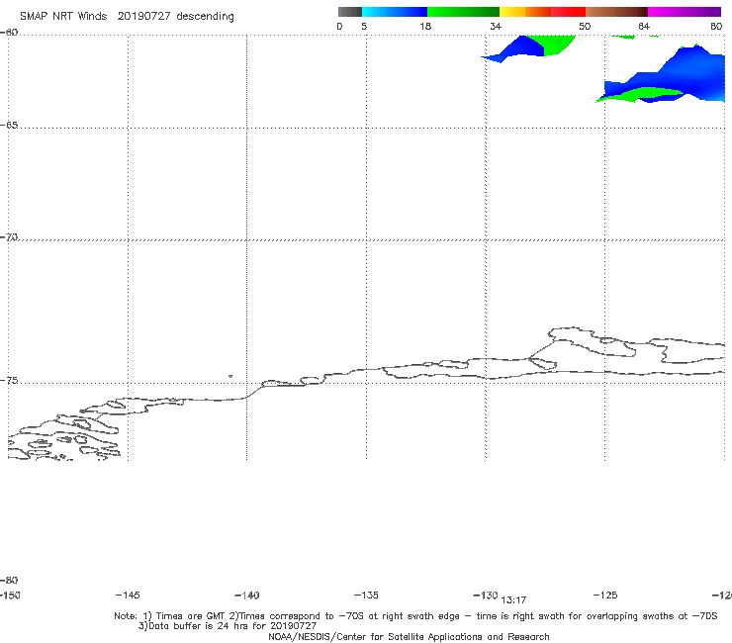Click the green segment of the color bar
The height and width of the screenshot is (643, 732).
click(463, 12)
